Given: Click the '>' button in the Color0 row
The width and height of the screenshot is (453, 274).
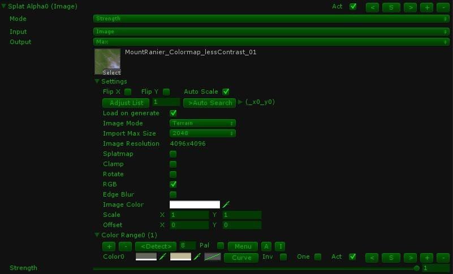Looking at the screenshot, I should [x=410, y=258].
